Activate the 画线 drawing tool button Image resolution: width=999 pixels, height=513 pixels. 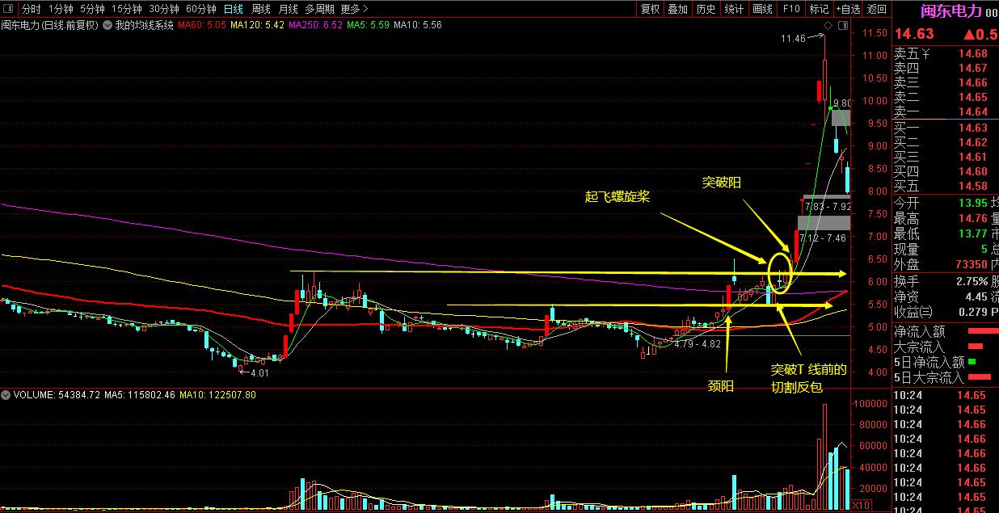(x=762, y=10)
